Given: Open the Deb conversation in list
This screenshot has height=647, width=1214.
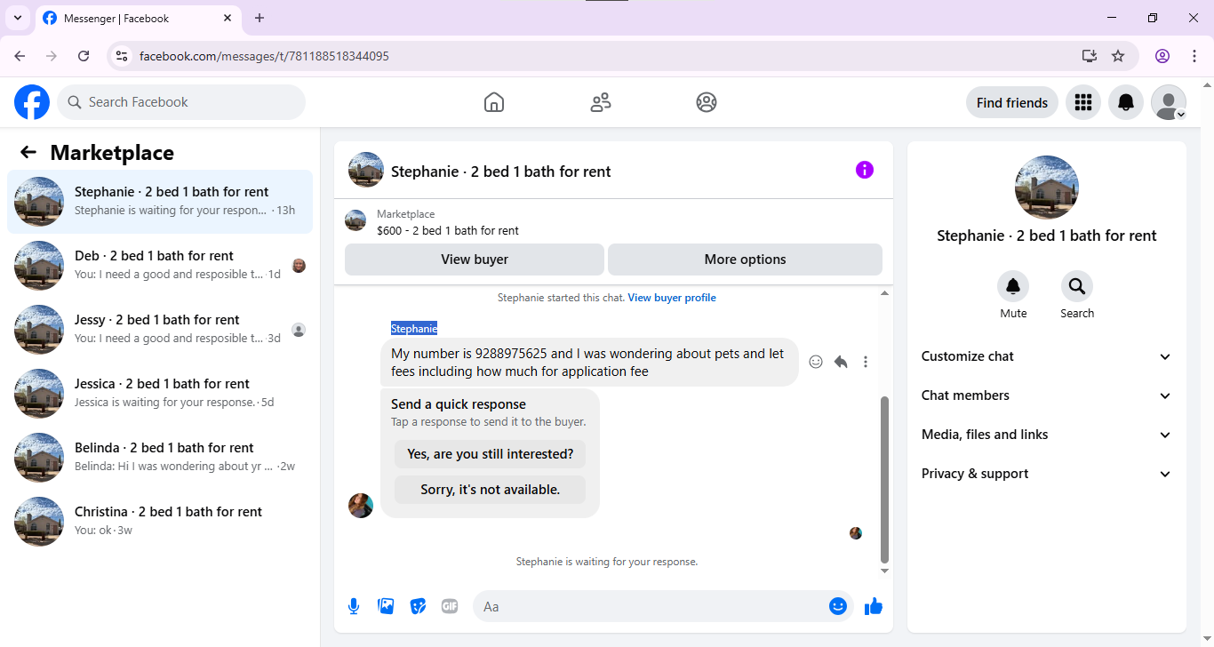Looking at the screenshot, I should [160, 266].
